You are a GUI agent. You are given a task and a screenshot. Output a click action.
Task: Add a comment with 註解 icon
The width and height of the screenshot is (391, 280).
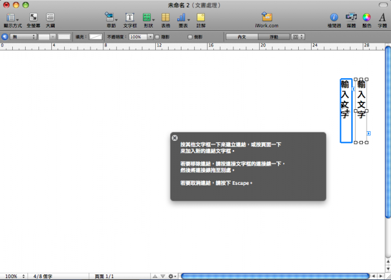[x=201, y=18]
